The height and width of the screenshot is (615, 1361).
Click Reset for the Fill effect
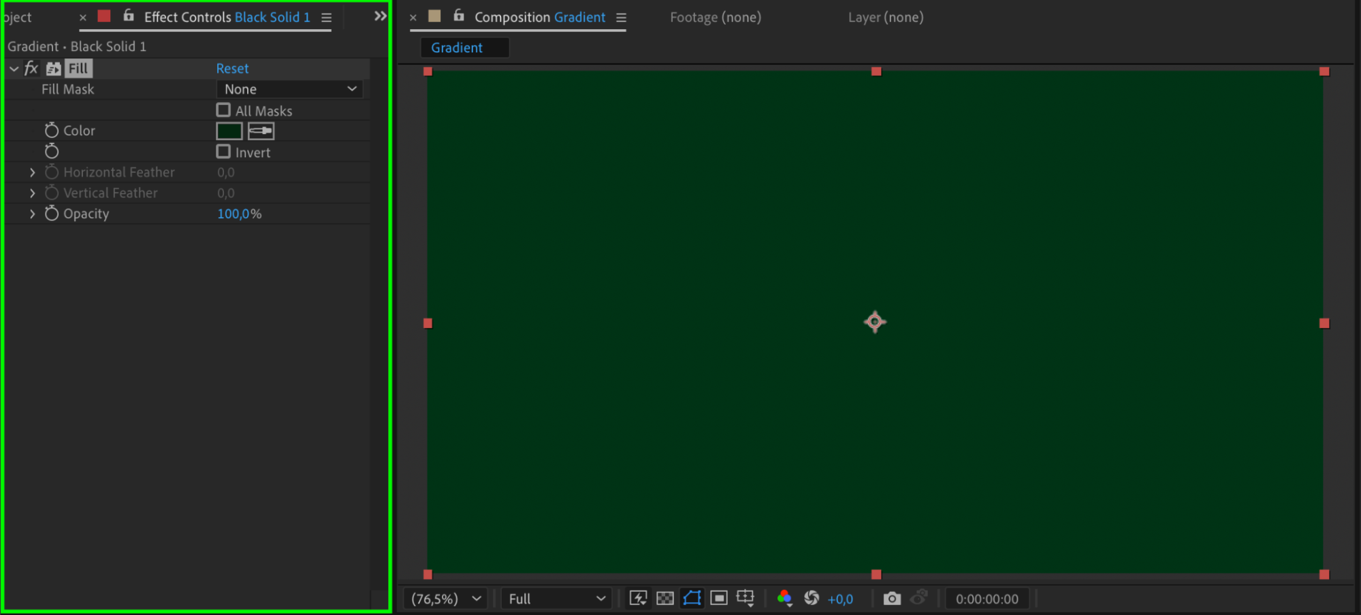coord(232,69)
